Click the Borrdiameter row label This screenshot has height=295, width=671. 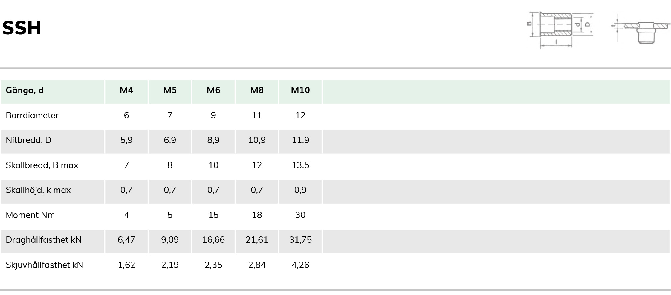[32, 115]
